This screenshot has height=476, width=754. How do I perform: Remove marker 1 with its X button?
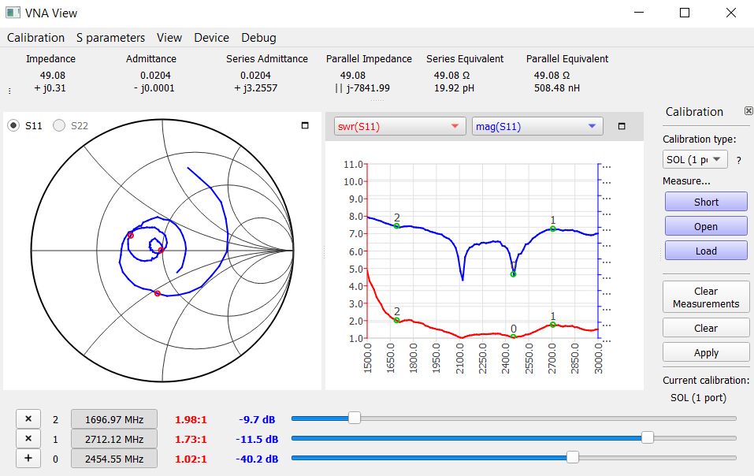coord(28,438)
